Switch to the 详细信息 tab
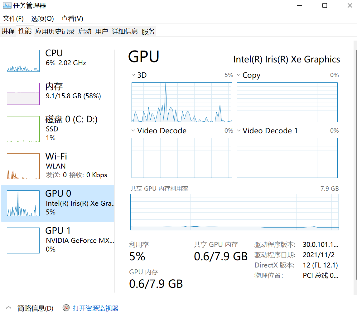 [x=125, y=31]
